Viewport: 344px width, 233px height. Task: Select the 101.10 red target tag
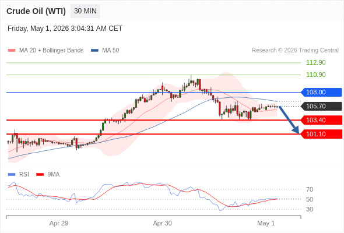321,134
